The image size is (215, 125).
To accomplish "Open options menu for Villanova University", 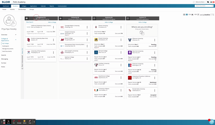I will tap(155, 40).
